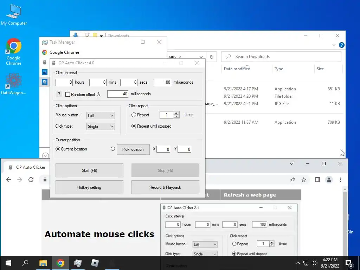Select Current location radio button

click(58, 149)
